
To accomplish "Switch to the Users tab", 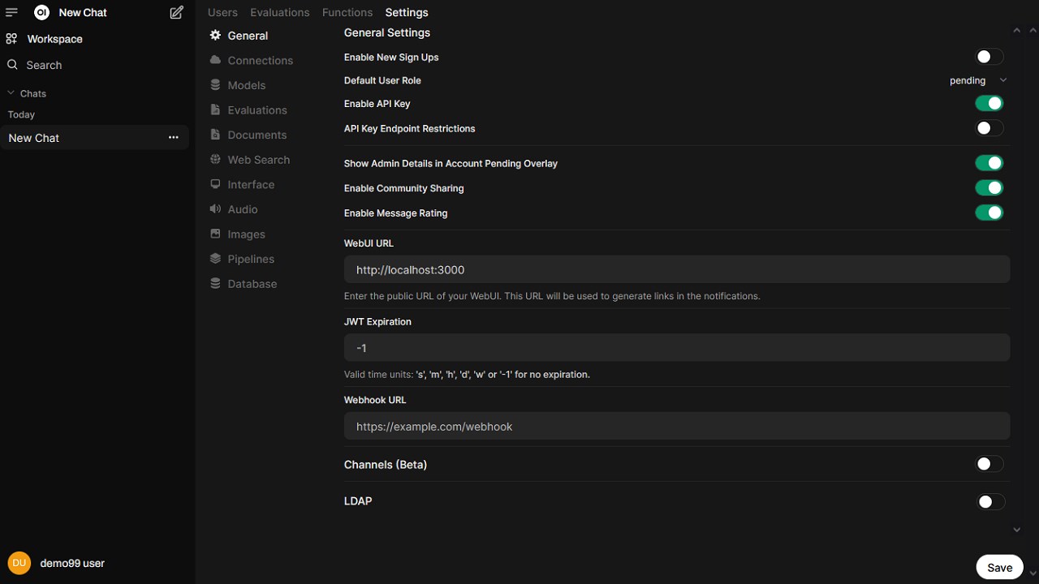I will [x=222, y=12].
